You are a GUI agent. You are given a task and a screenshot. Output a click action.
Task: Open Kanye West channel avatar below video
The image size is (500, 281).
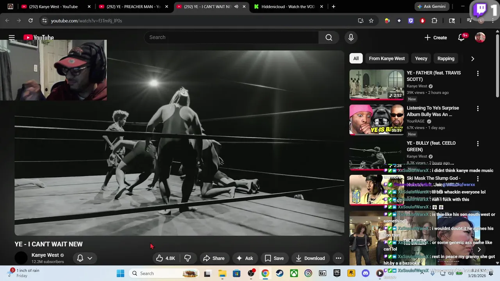[21, 258]
